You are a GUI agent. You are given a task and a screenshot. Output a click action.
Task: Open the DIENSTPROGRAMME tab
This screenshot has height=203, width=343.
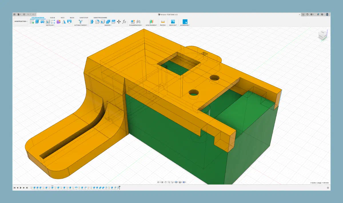100,17
